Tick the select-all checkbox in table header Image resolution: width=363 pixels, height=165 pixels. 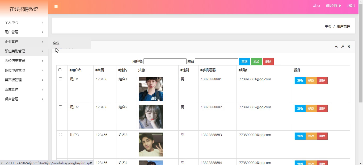(60, 70)
